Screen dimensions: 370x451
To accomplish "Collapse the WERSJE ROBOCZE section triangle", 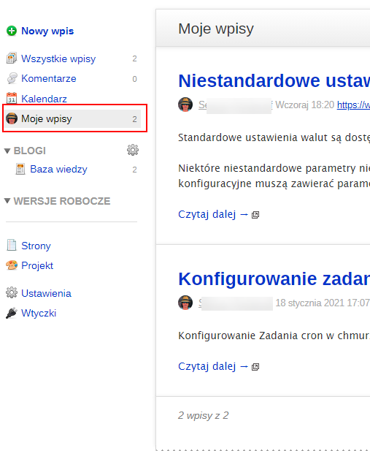I will pos(7,201).
